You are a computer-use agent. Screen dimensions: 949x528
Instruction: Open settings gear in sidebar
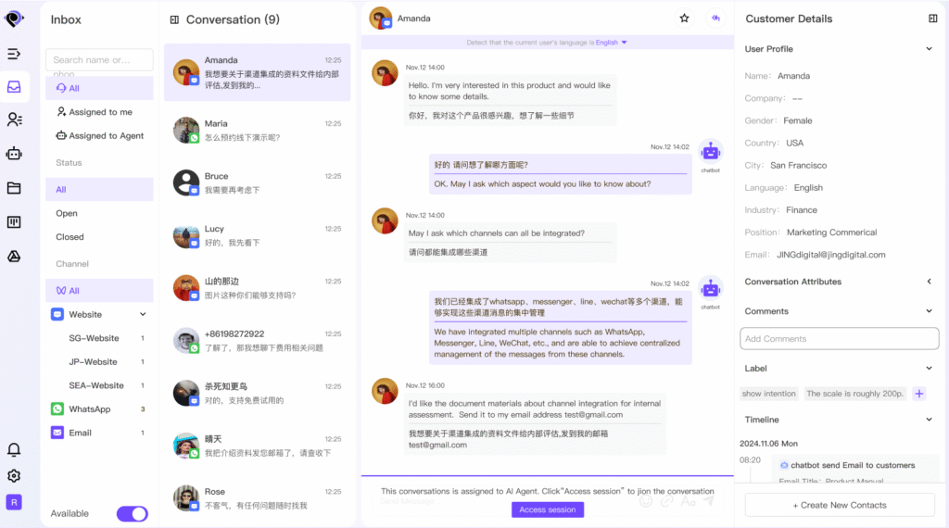click(14, 476)
